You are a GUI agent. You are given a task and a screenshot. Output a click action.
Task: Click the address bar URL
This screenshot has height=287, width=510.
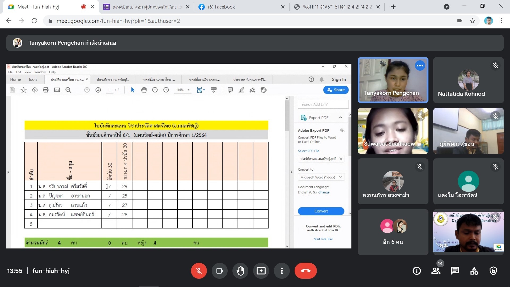[118, 21]
